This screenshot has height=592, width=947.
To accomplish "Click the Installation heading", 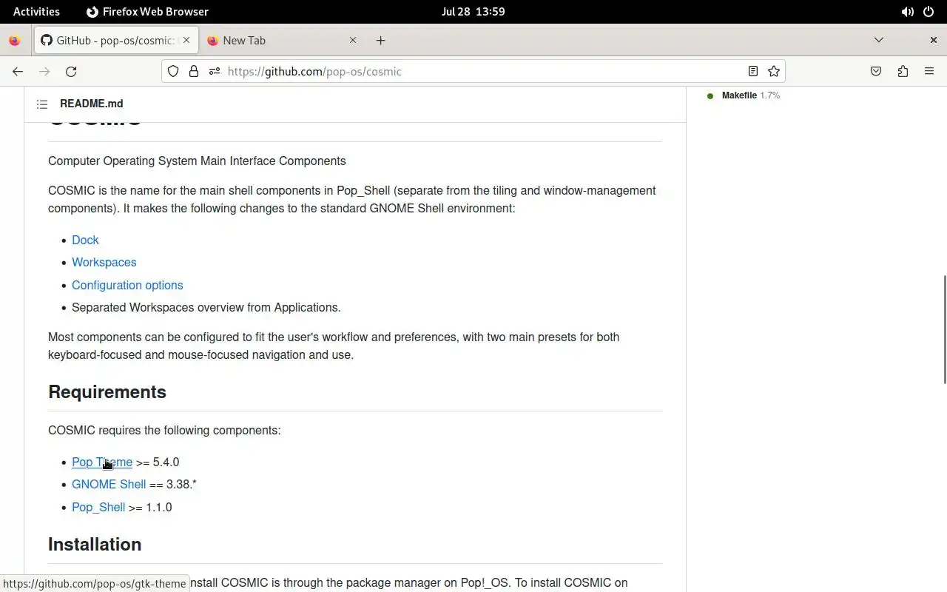I will (95, 545).
